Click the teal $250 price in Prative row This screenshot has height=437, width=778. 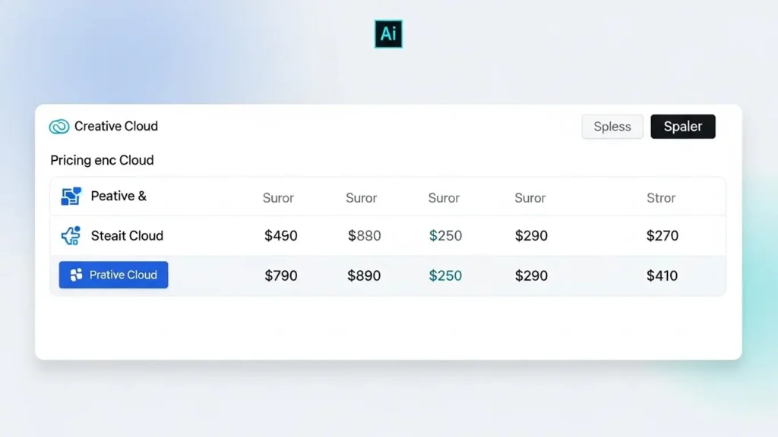[445, 275]
